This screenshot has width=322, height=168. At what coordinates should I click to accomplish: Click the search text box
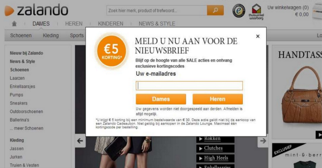pos(157,10)
